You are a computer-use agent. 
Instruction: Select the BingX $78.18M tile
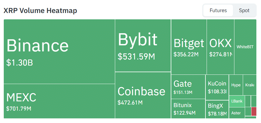point(217,109)
